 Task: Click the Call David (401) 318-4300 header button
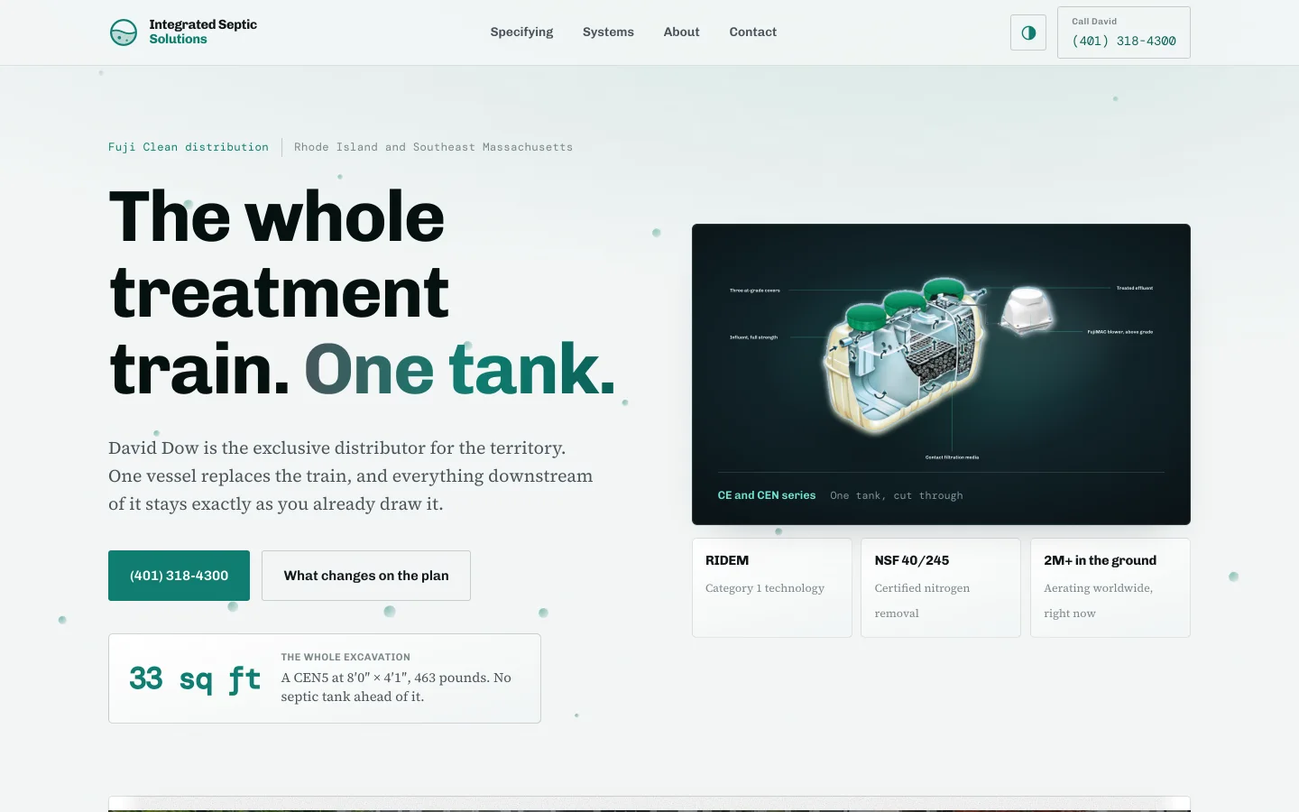(x=1123, y=32)
